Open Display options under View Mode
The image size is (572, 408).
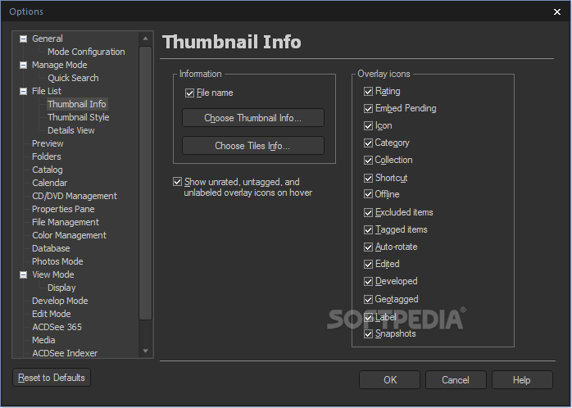[x=61, y=288]
